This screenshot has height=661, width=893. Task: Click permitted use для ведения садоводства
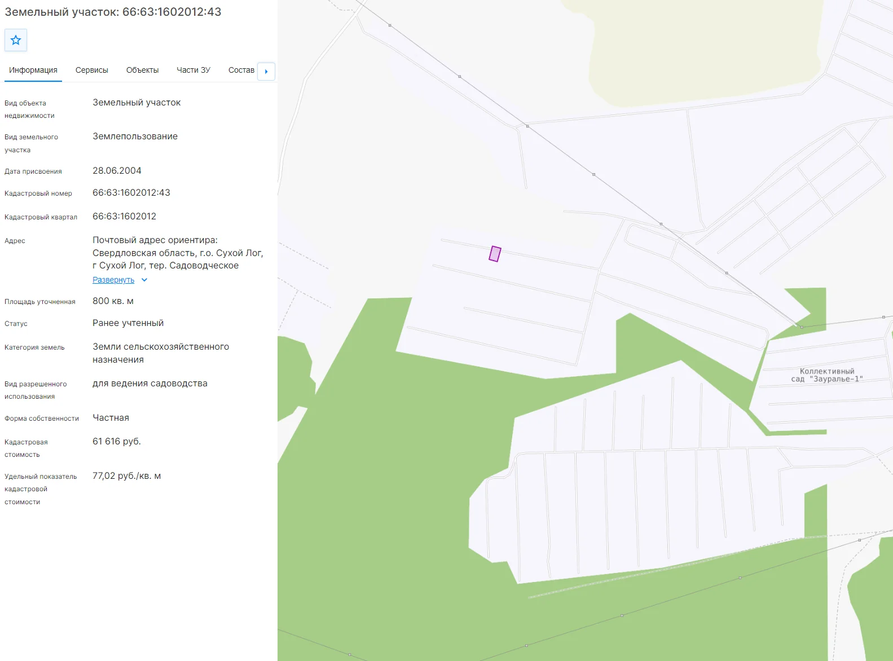coord(150,384)
